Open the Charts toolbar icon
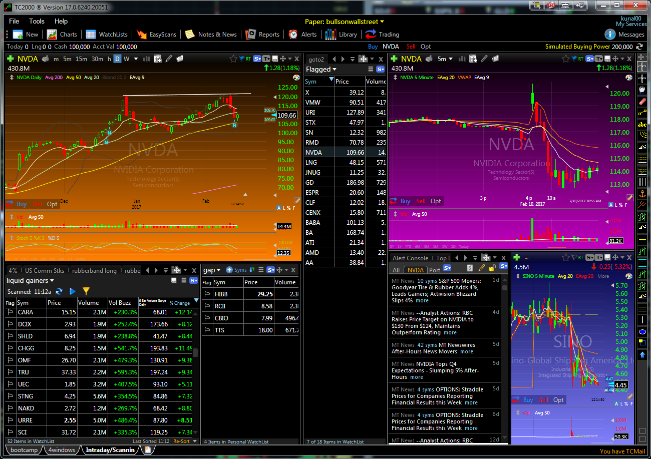 [x=52, y=35]
